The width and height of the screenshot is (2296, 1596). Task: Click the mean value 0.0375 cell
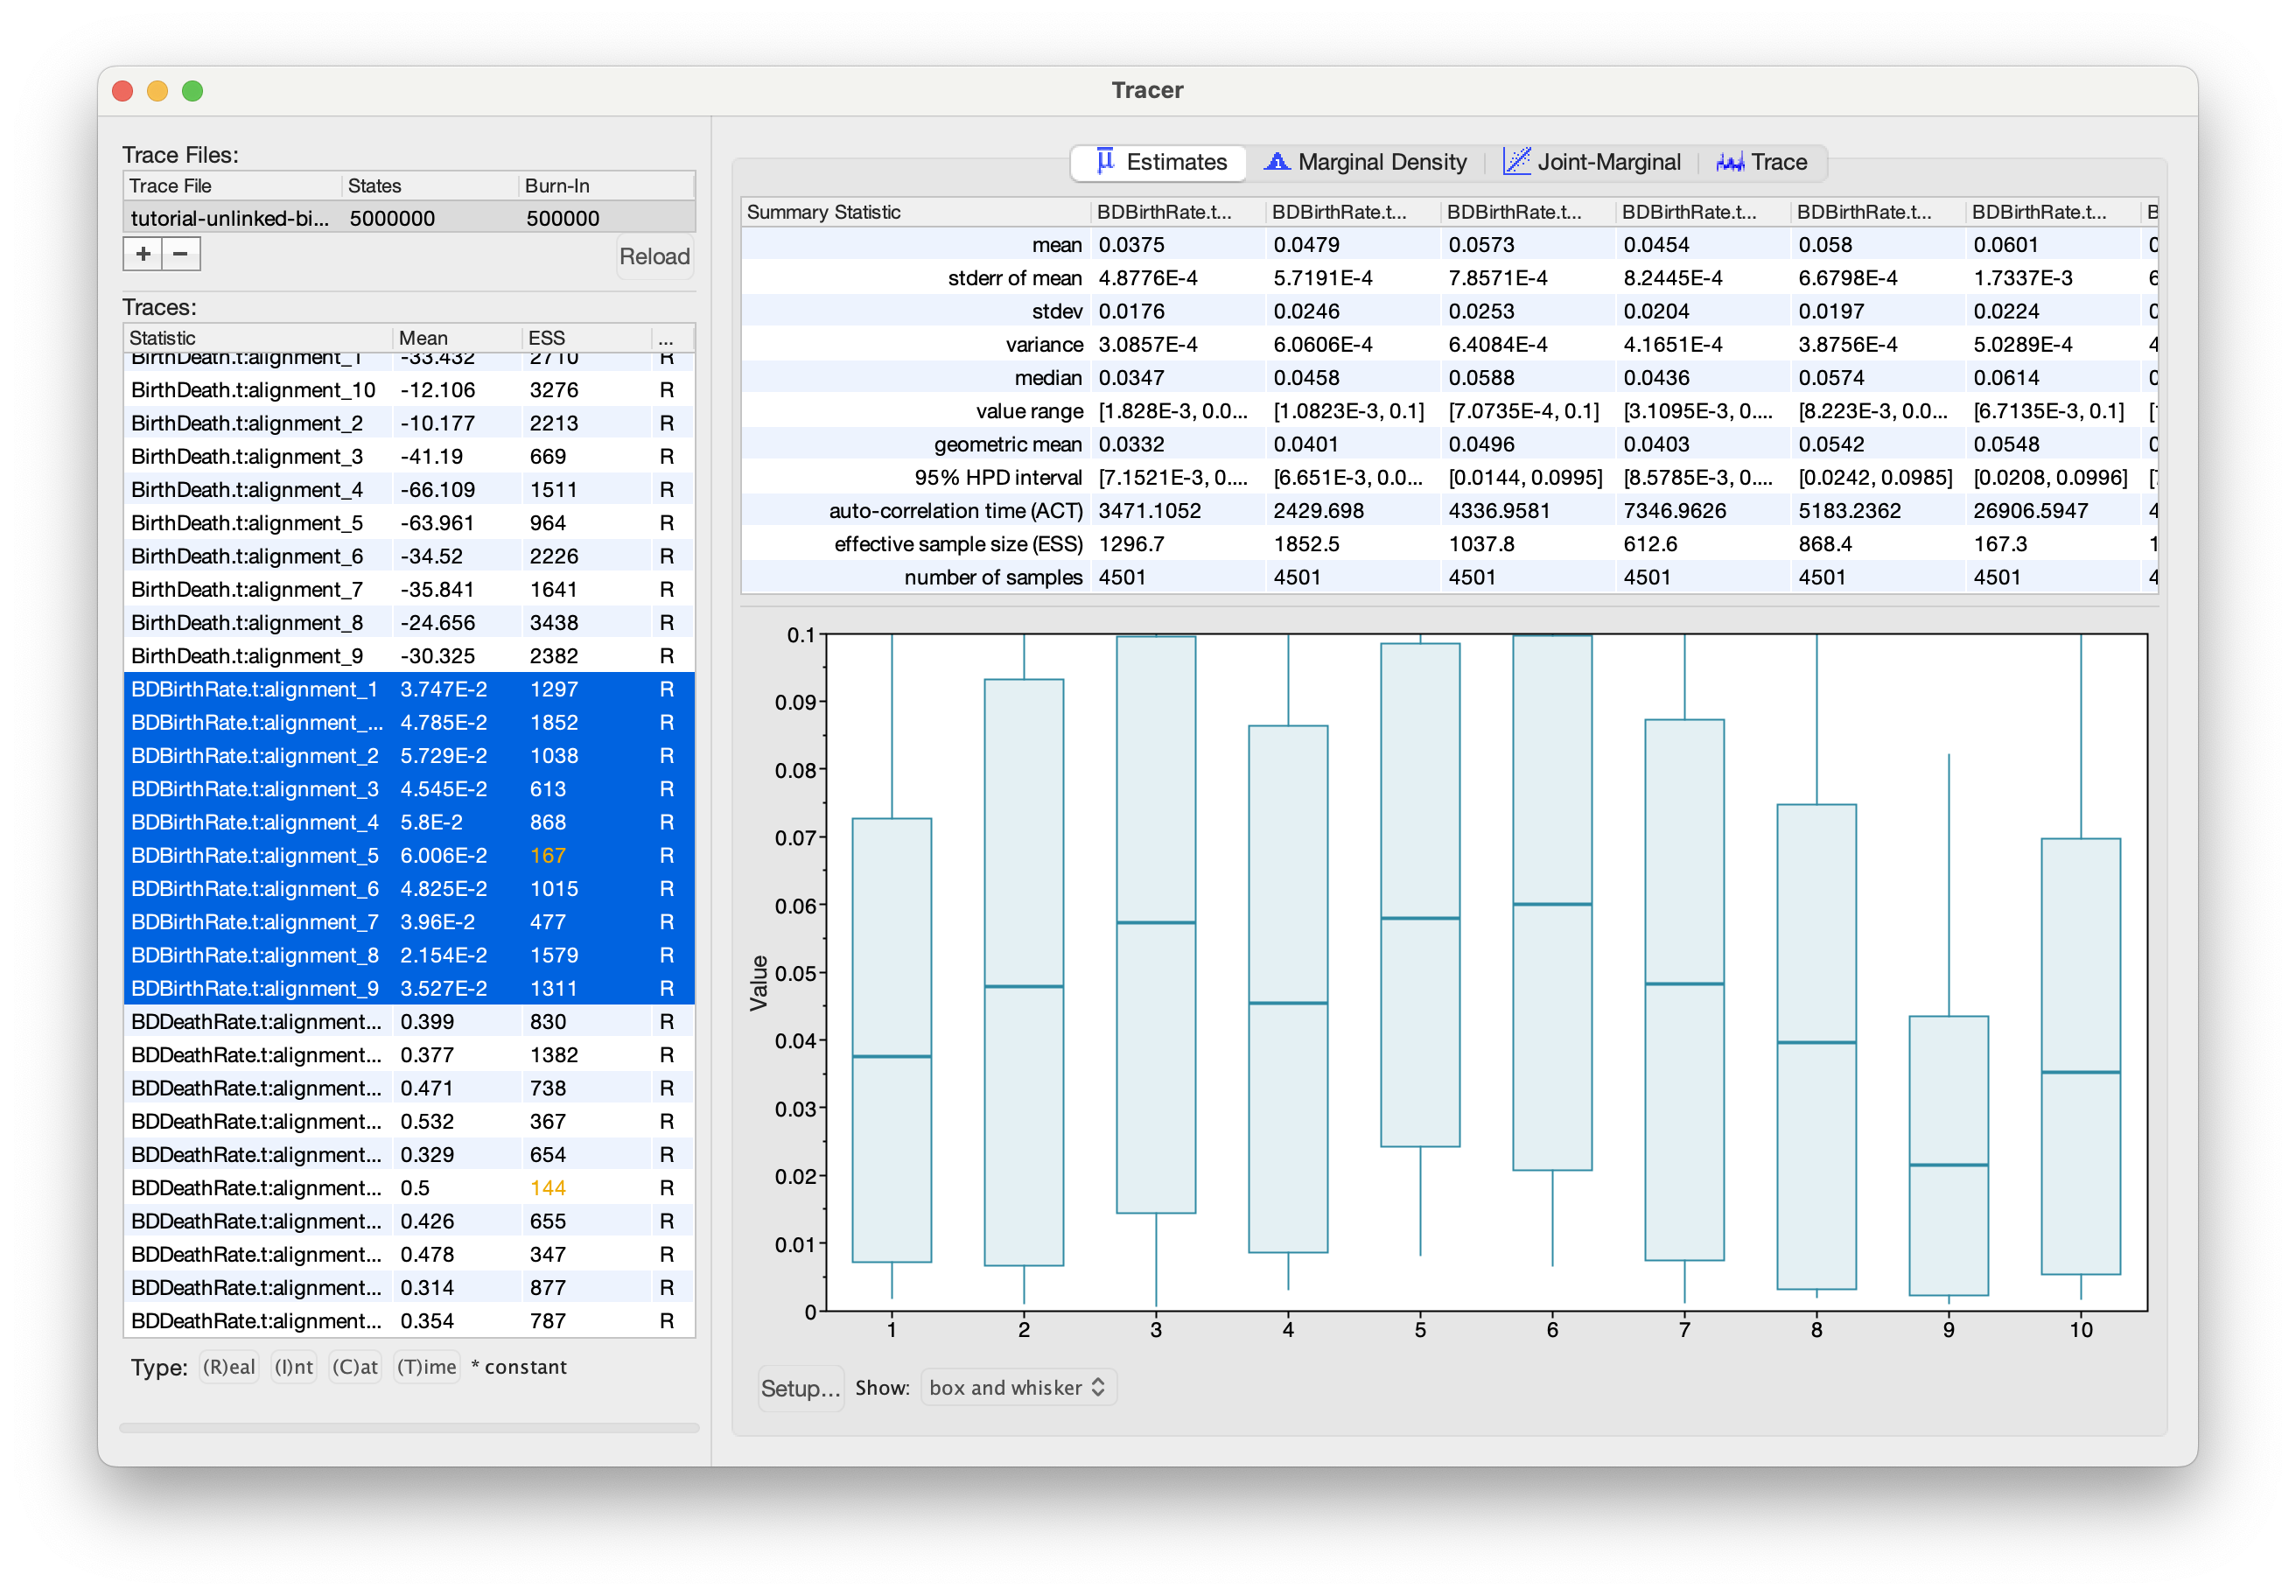[1177, 245]
